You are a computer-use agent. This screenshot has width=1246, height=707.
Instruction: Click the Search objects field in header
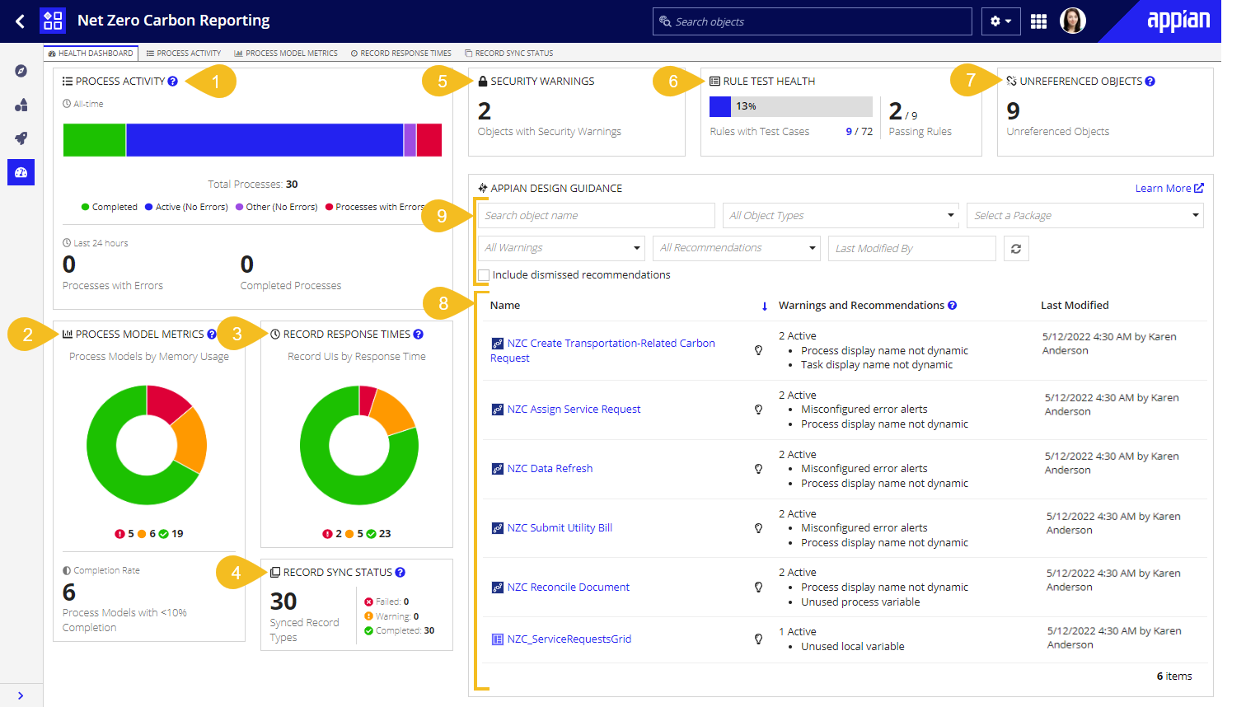(x=813, y=21)
